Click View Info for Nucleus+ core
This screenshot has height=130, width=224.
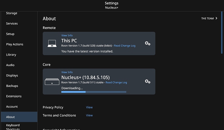point(67,72)
